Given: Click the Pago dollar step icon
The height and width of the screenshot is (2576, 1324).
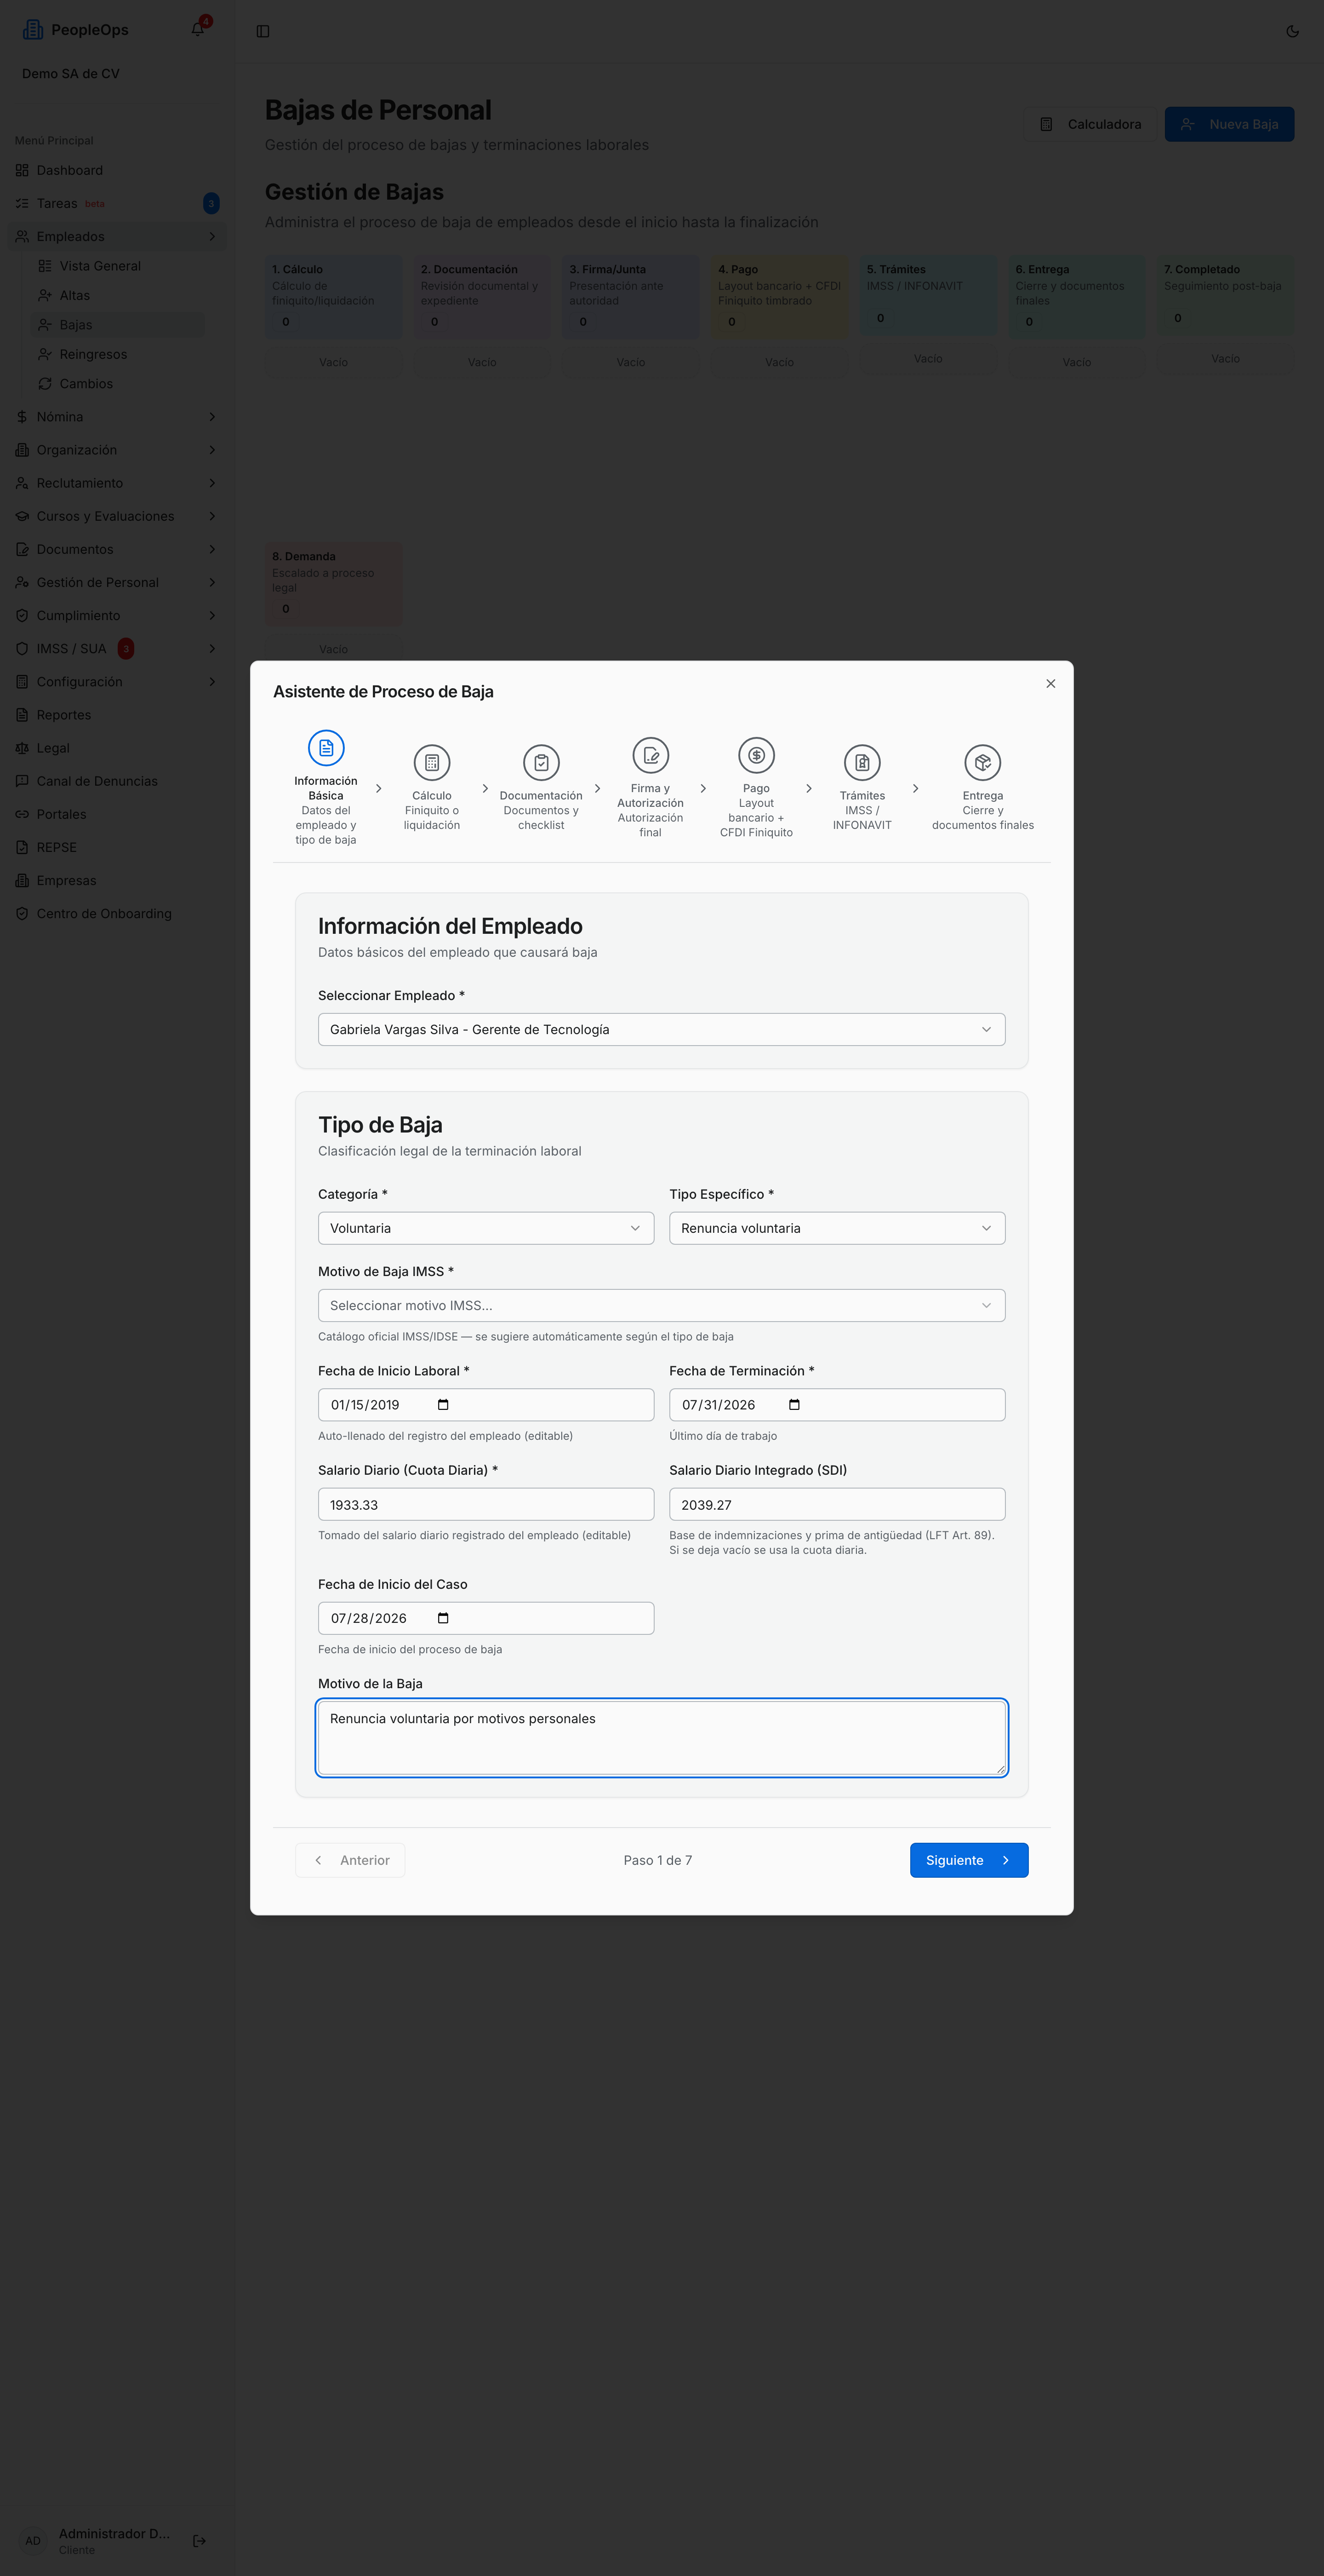Looking at the screenshot, I should pos(756,755).
